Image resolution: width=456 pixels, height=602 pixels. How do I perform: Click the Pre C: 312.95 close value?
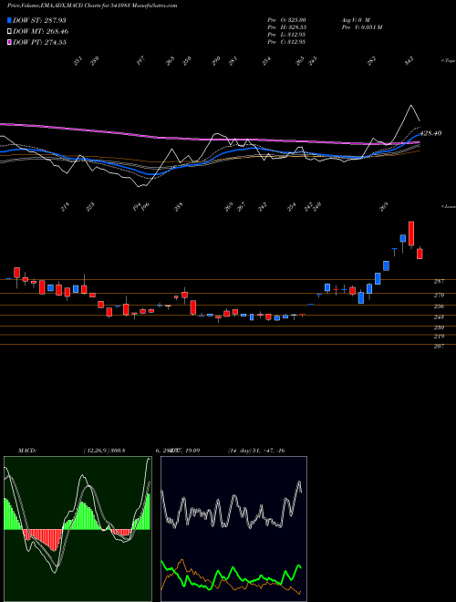coord(286,42)
